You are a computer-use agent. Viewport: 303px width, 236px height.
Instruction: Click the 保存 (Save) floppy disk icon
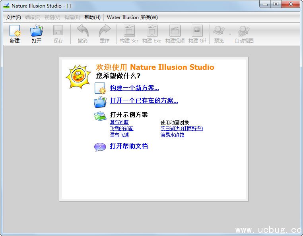[58, 31]
